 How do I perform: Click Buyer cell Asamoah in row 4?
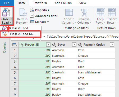[64, 67]
